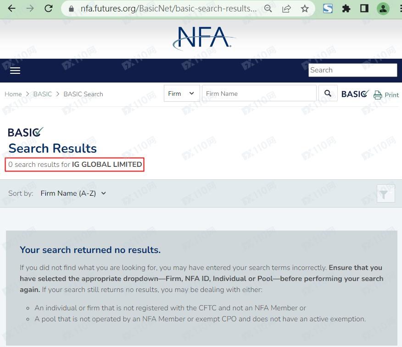
Task: Open the BASIC Search breadcrumb link
Action: (x=84, y=94)
